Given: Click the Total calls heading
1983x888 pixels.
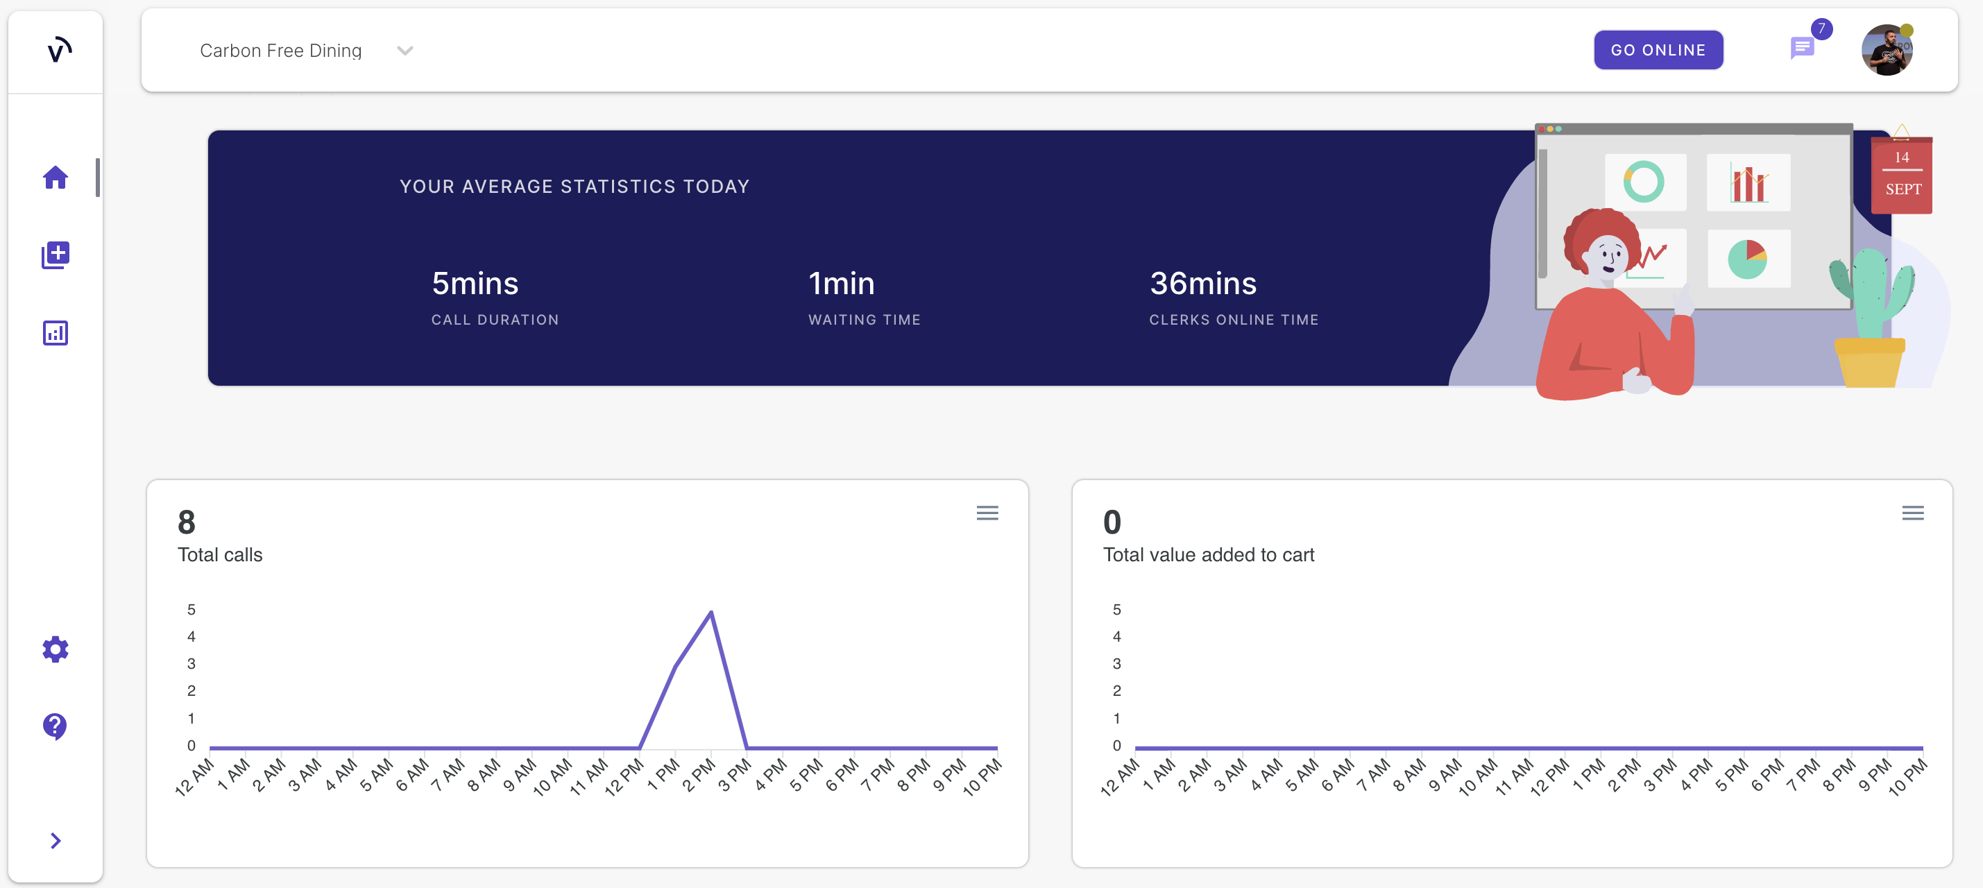Looking at the screenshot, I should pyautogui.click(x=219, y=555).
